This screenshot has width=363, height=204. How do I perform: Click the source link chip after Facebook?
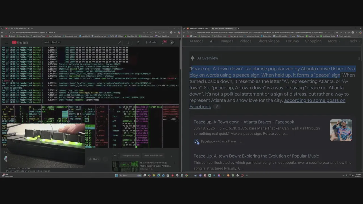pos(217,107)
